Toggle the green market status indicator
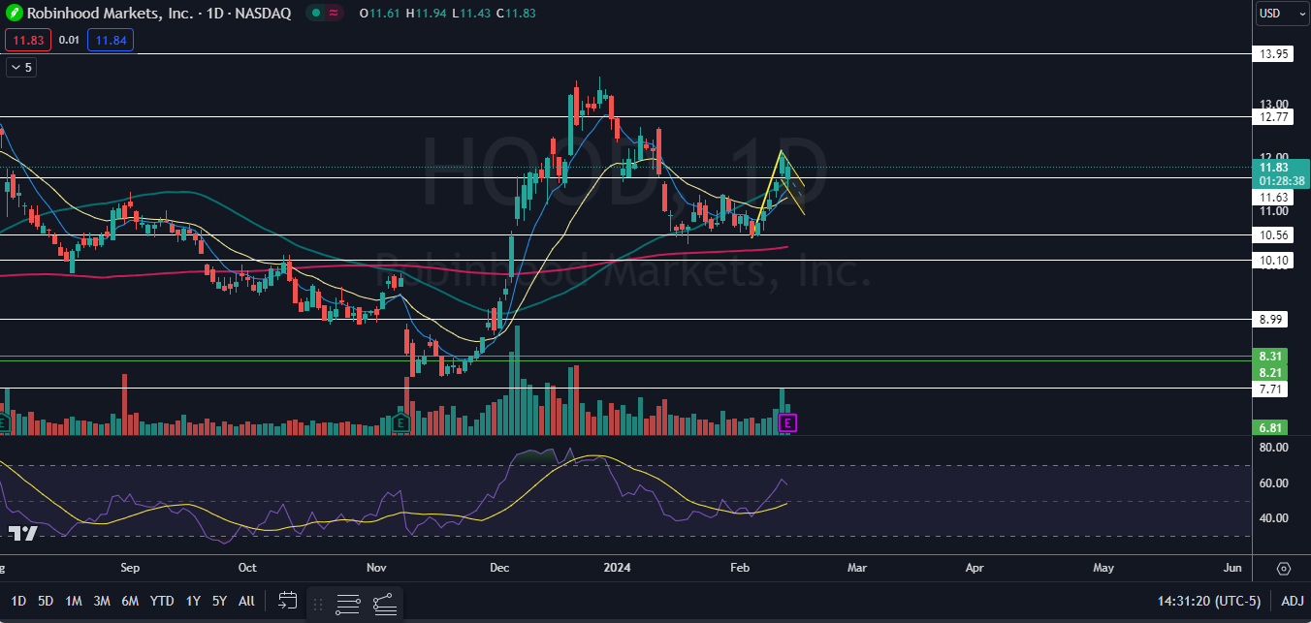The height and width of the screenshot is (623, 1311). point(315,14)
